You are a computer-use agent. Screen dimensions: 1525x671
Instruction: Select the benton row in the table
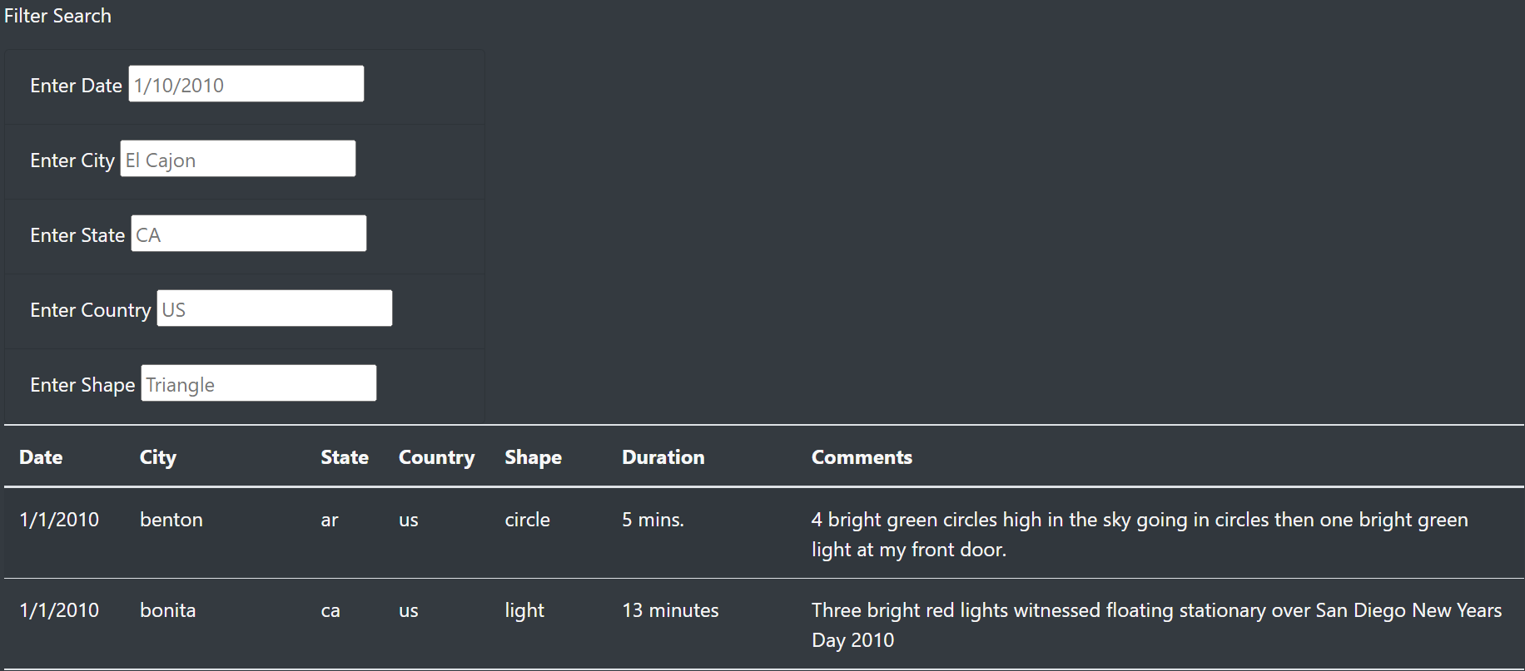[x=171, y=519]
